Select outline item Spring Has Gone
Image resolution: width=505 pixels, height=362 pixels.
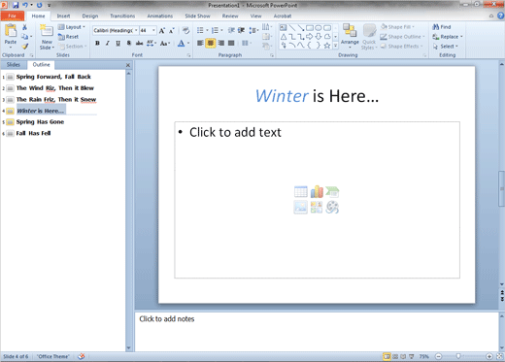tap(40, 122)
